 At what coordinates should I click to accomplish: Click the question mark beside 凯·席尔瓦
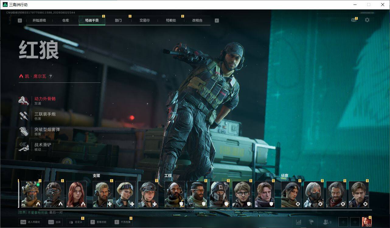[51, 76]
